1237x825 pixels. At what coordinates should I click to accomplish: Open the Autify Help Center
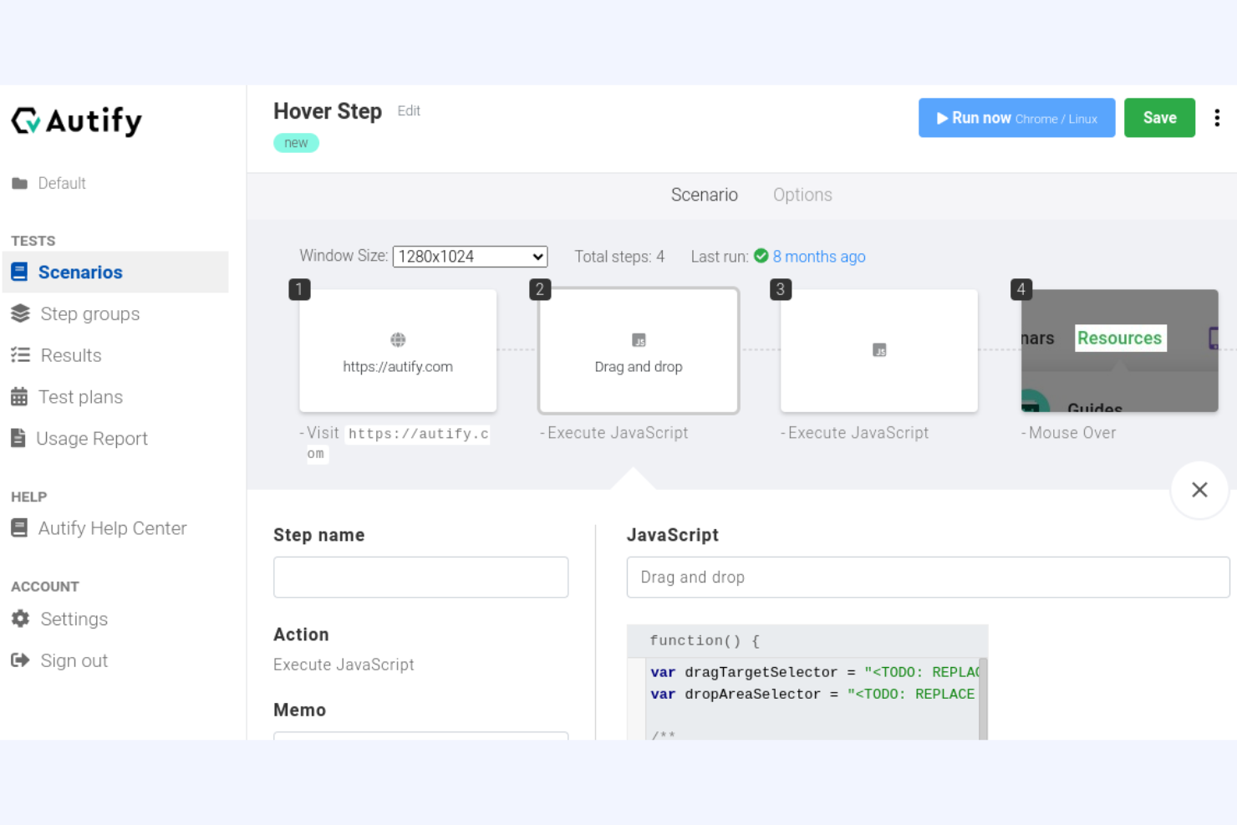tap(20, 527)
